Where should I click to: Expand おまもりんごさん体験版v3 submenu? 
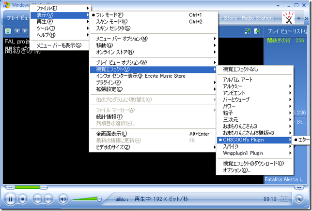point(255,133)
